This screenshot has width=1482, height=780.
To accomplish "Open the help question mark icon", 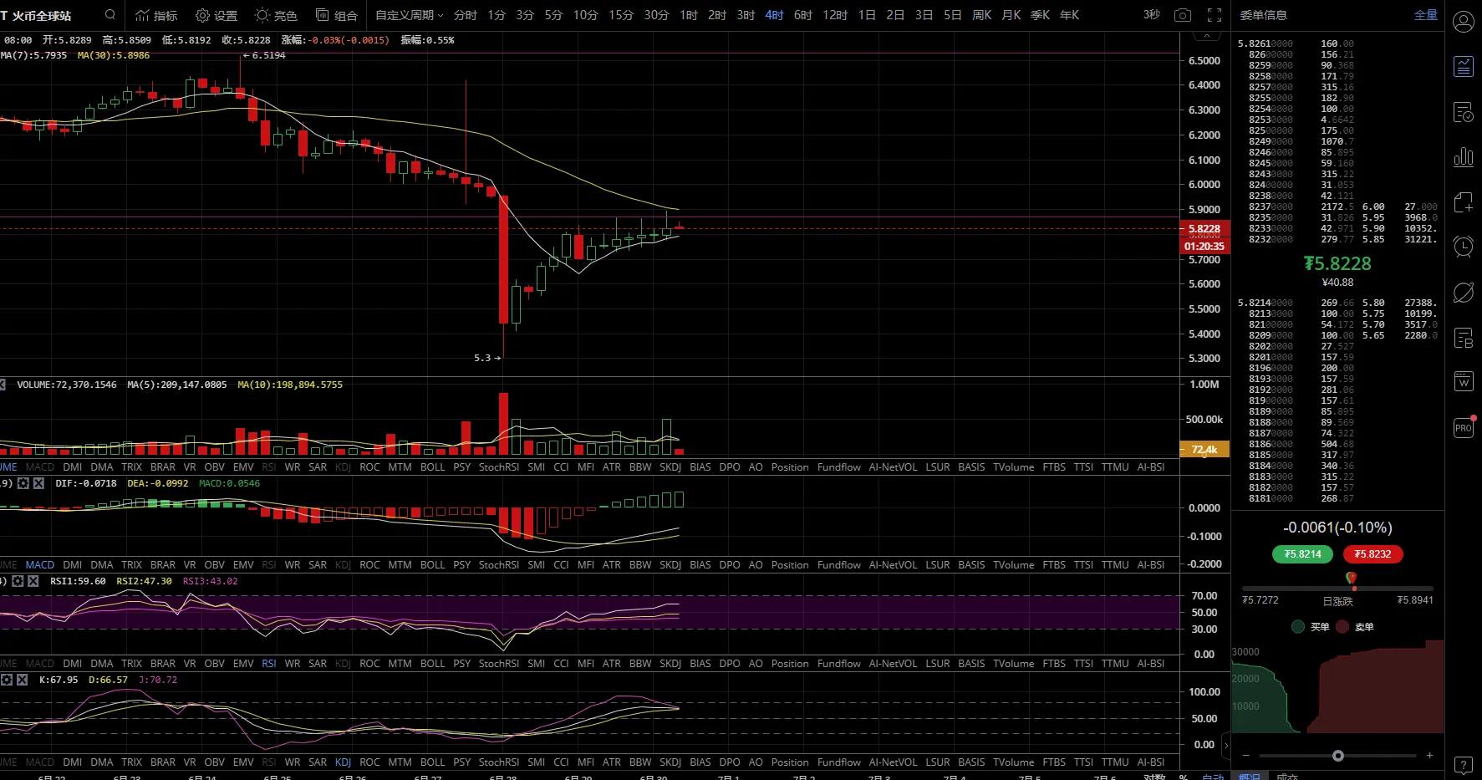I will click(x=1464, y=765).
